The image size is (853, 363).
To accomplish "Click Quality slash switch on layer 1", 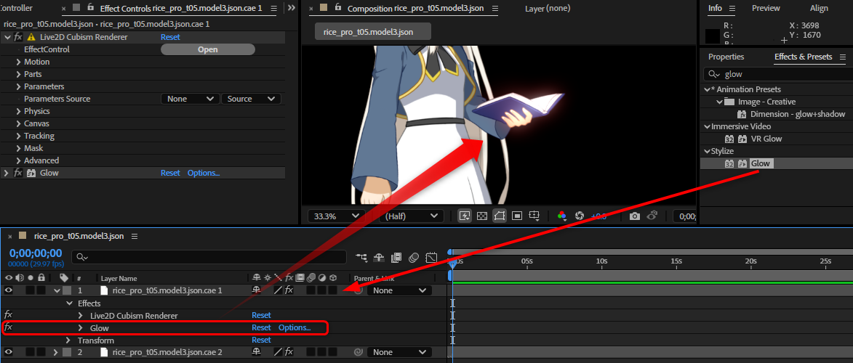I will click(x=278, y=290).
